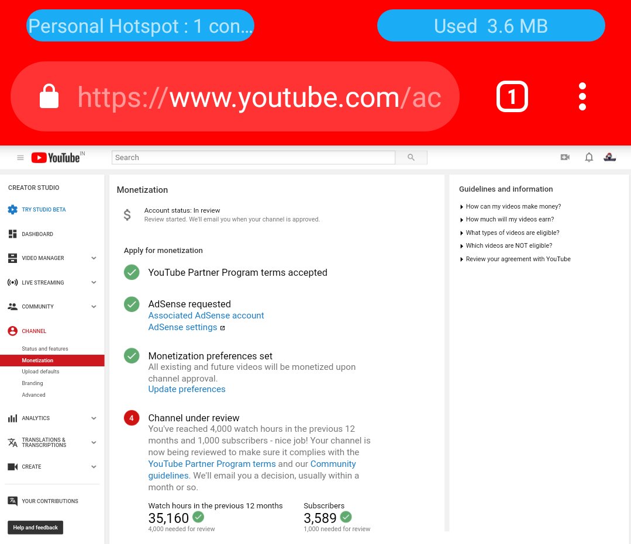Open the notifications bell
Image resolution: width=631 pixels, height=544 pixels.
(589, 157)
